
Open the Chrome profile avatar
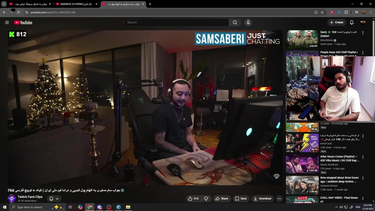coord(364,12)
